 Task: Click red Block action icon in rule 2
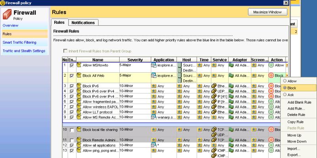coord(271,75)
